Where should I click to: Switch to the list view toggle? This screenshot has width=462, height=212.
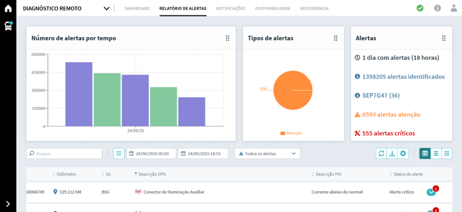436,154
